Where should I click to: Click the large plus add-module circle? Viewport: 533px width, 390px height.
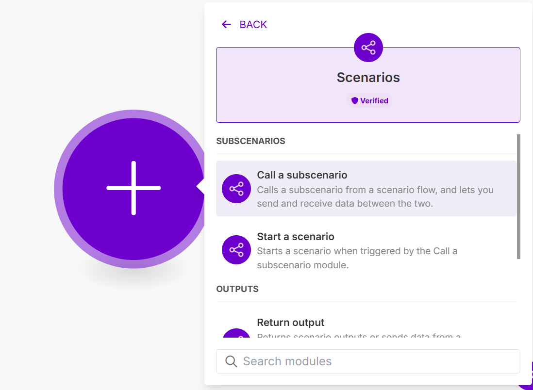coord(133,188)
